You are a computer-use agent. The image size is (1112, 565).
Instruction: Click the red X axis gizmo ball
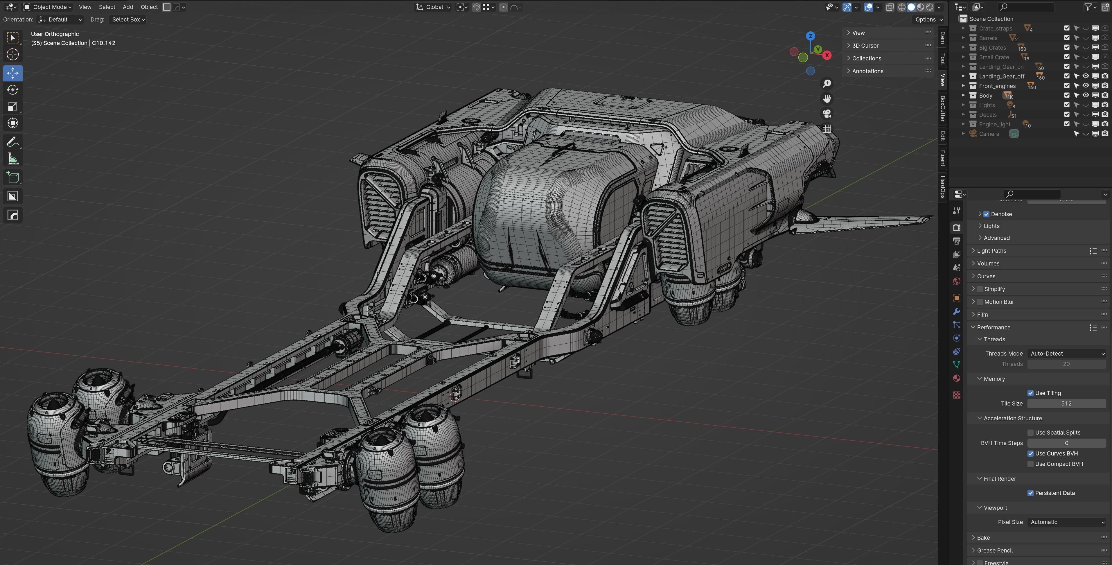point(827,55)
